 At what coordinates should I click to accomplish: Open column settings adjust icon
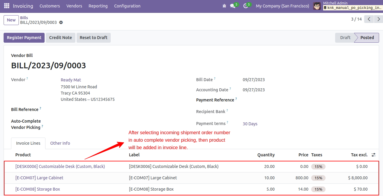373,155
